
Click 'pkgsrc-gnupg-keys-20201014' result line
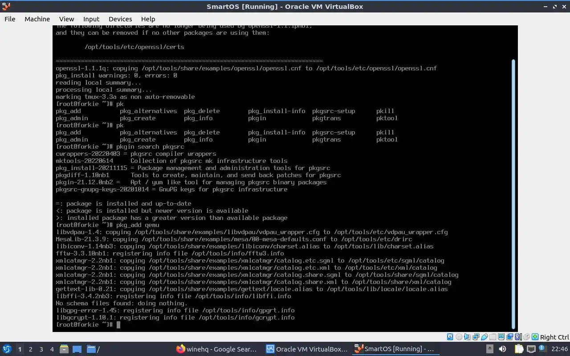click(171, 189)
